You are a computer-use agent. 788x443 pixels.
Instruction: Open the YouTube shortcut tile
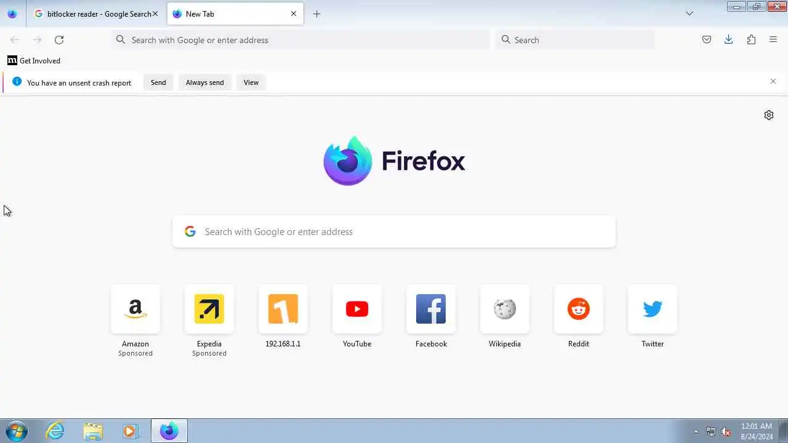[x=357, y=309]
